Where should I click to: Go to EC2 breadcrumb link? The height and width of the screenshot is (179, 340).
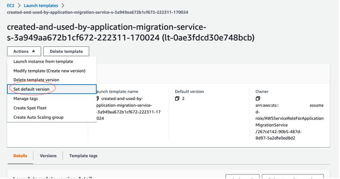[10, 6]
